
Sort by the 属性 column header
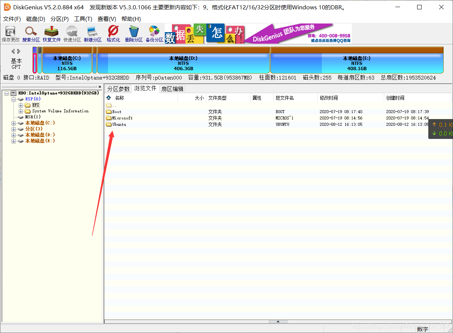click(257, 98)
